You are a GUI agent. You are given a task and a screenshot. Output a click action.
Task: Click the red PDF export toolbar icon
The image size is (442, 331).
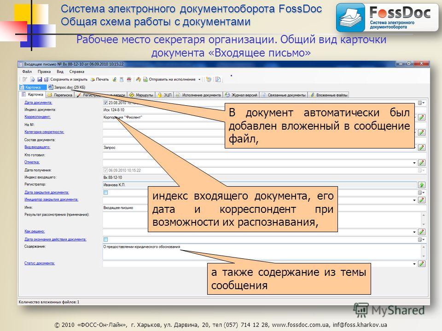[x=129, y=80]
